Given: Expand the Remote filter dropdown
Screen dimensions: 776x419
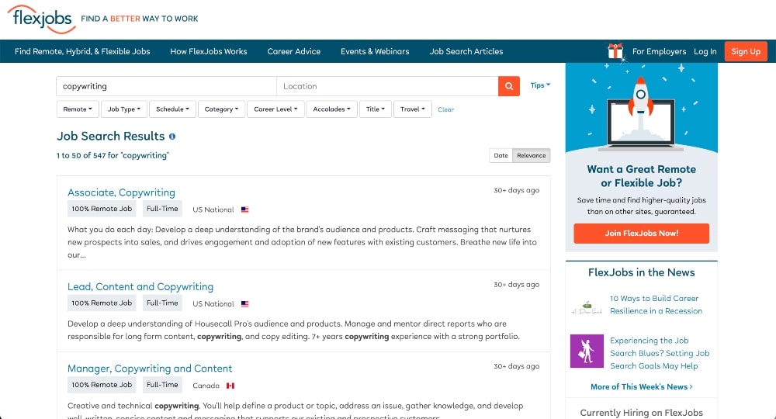Looking at the screenshot, I should (x=78, y=109).
